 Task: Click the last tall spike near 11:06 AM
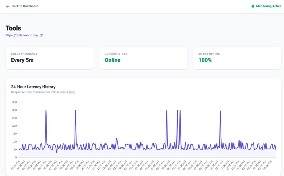click(220, 111)
